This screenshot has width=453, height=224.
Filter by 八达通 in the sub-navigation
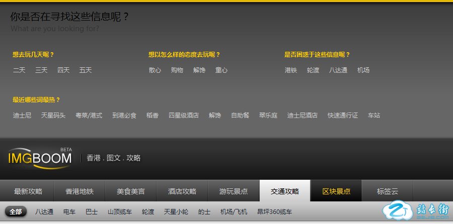point(44,212)
